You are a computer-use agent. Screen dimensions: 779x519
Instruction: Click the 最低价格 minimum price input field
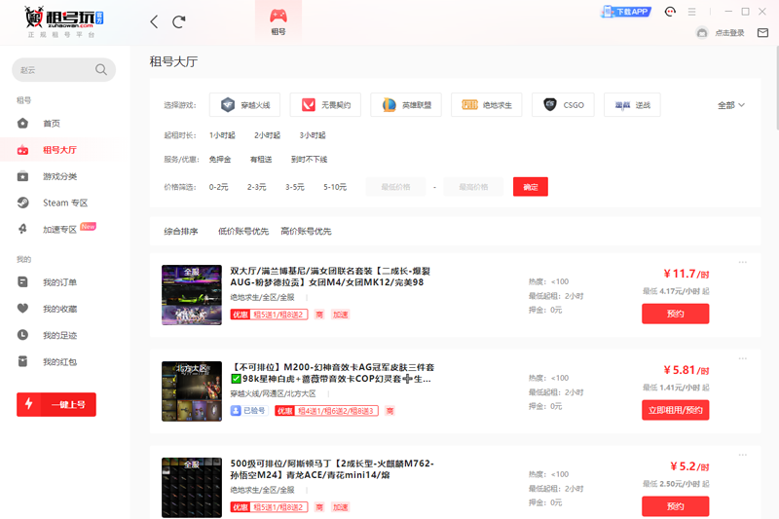click(x=395, y=187)
